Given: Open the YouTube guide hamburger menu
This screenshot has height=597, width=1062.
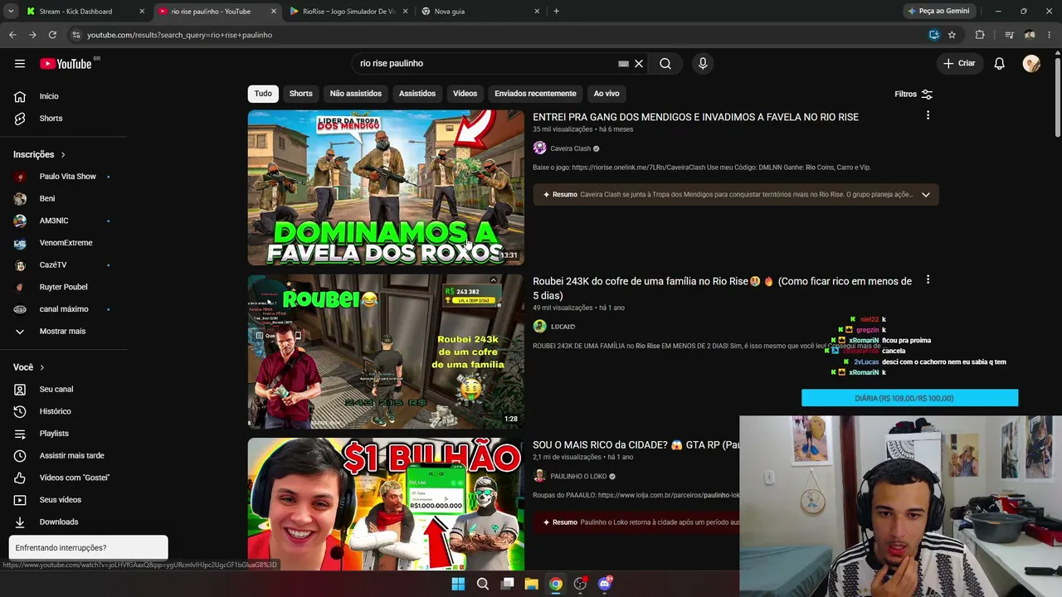Looking at the screenshot, I should click(20, 64).
